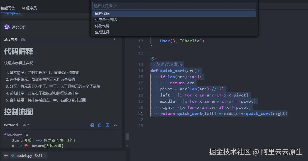Click the 深度思考 label
The height and width of the screenshot is (161, 308).
coord(11,39)
